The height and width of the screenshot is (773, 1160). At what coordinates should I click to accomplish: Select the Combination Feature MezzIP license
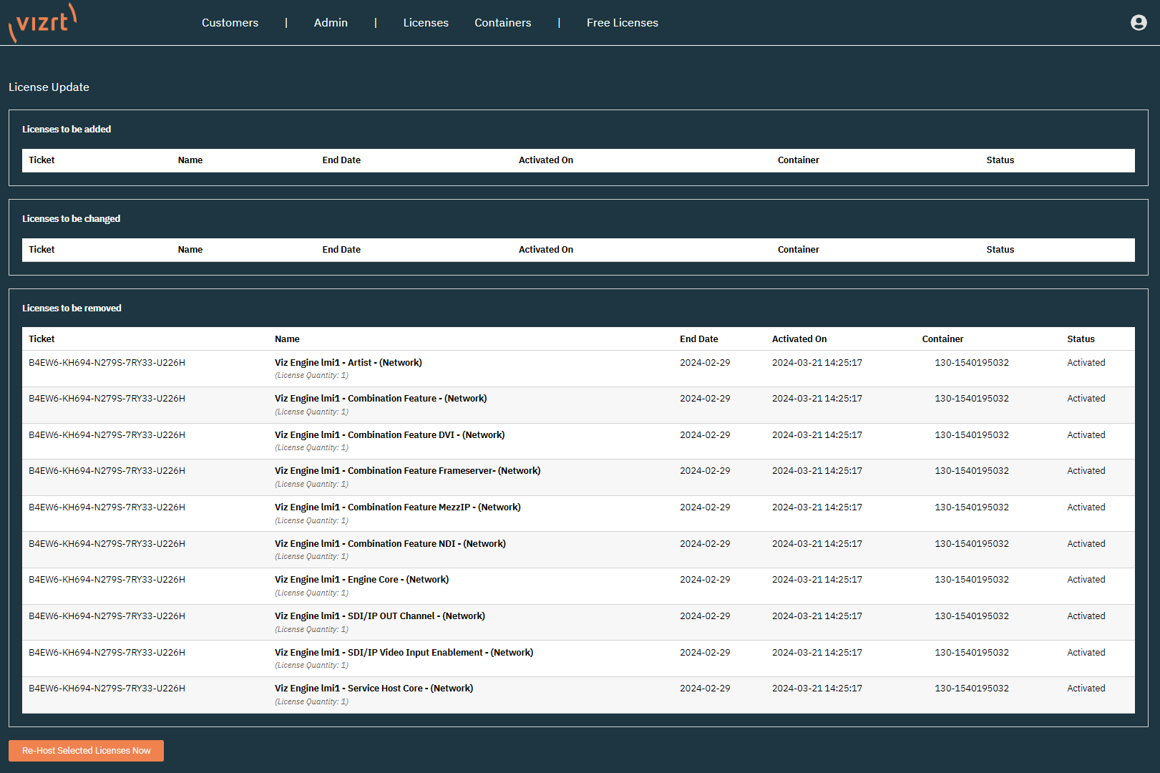pyautogui.click(x=397, y=507)
